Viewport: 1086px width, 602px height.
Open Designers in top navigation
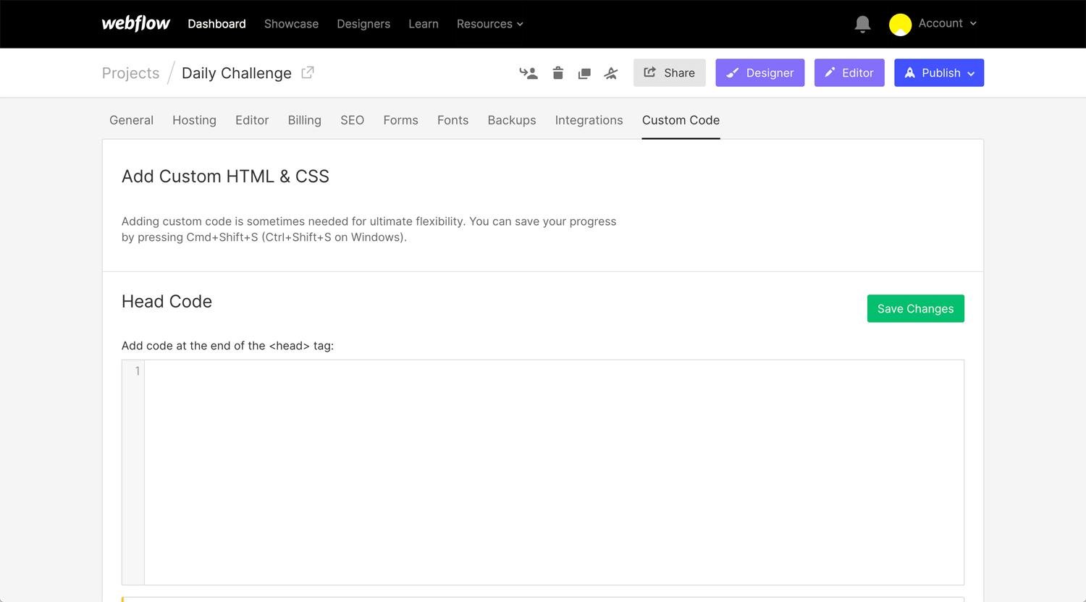[363, 24]
